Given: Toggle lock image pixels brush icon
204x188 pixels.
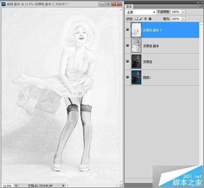Looking at the screenshot, I should [x=141, y=18].
